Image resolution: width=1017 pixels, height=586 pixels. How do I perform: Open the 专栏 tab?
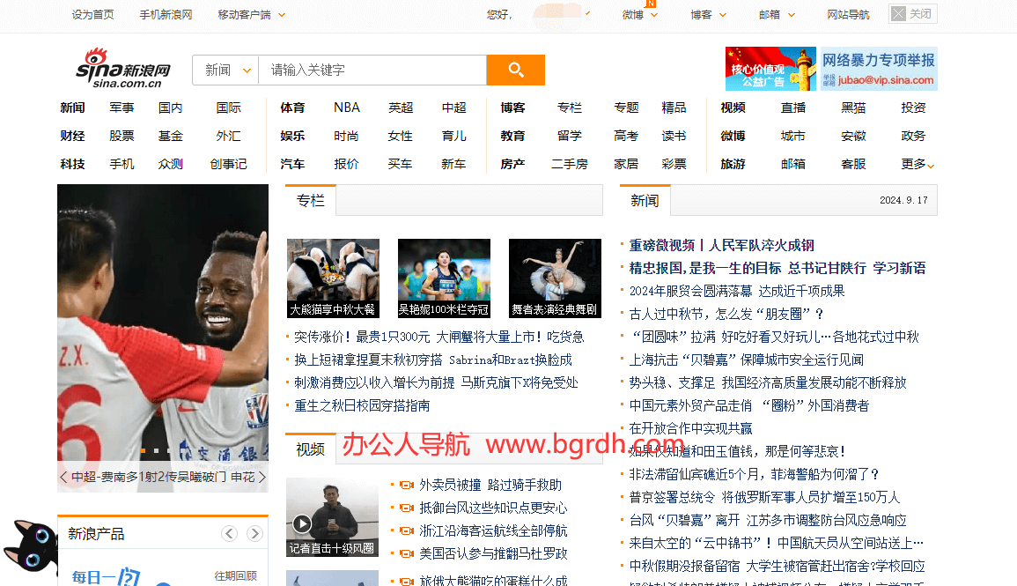click(x=310, y=200)
